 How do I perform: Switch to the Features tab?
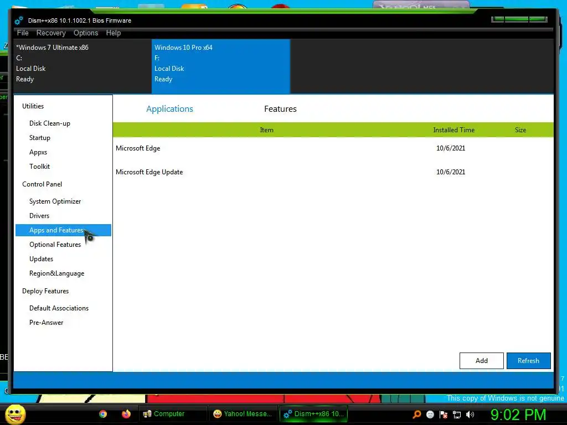click(280, 109)
